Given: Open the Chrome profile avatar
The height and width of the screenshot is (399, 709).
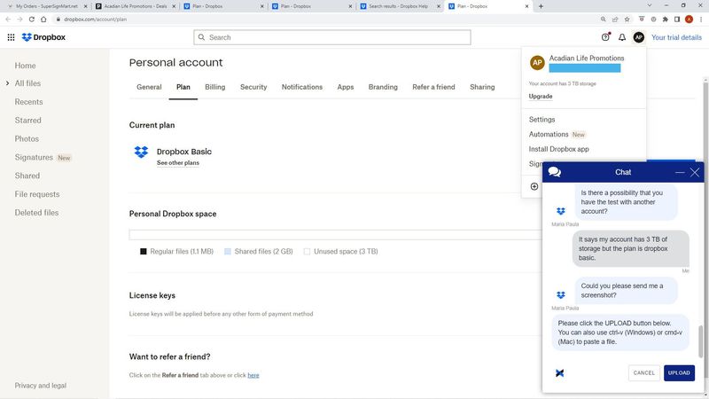Looking at the screenshot, I should tap(690, 20).
